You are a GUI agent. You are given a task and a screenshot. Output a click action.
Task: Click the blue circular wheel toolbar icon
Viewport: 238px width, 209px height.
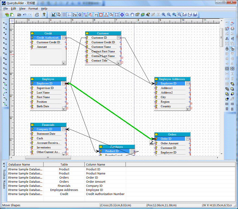click(122, 15)
